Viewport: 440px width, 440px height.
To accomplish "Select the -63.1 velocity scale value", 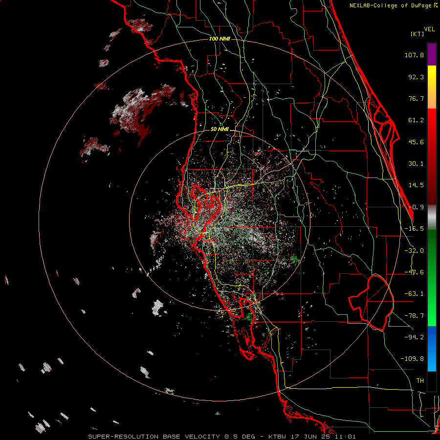I will [414, 294].
